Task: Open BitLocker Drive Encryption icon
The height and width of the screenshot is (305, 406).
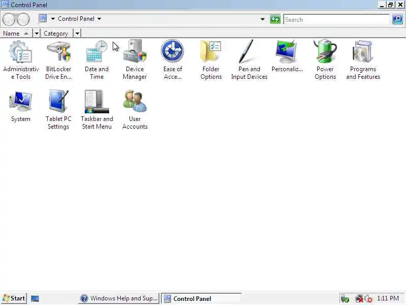Action: click(59, 52)
